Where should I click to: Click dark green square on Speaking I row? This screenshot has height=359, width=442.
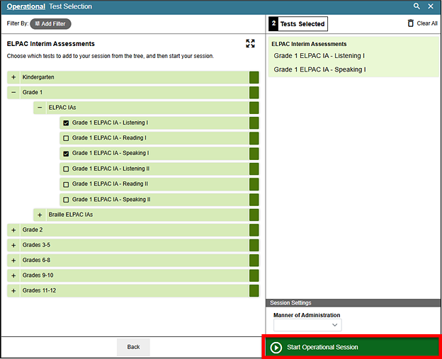click(254, 154)
